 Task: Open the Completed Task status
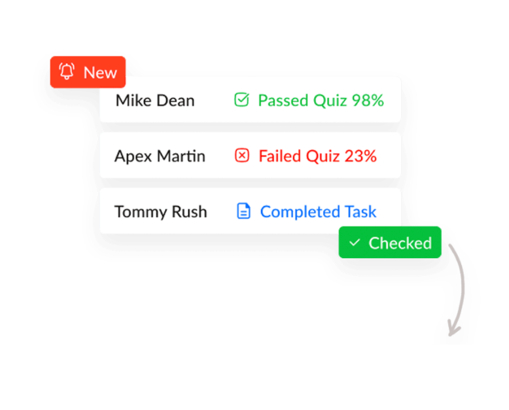pos(318,211)
